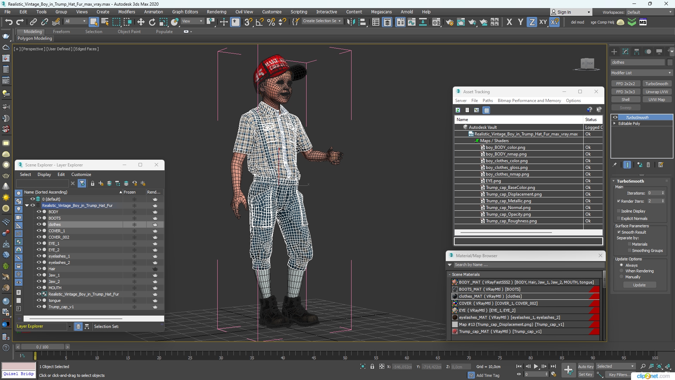
Task: Click the Unwrap UVW modifier button
Action: [x=657, y=92]
